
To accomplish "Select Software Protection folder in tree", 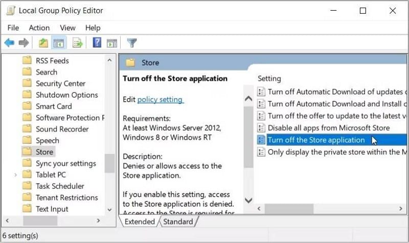I will [70, 118].
